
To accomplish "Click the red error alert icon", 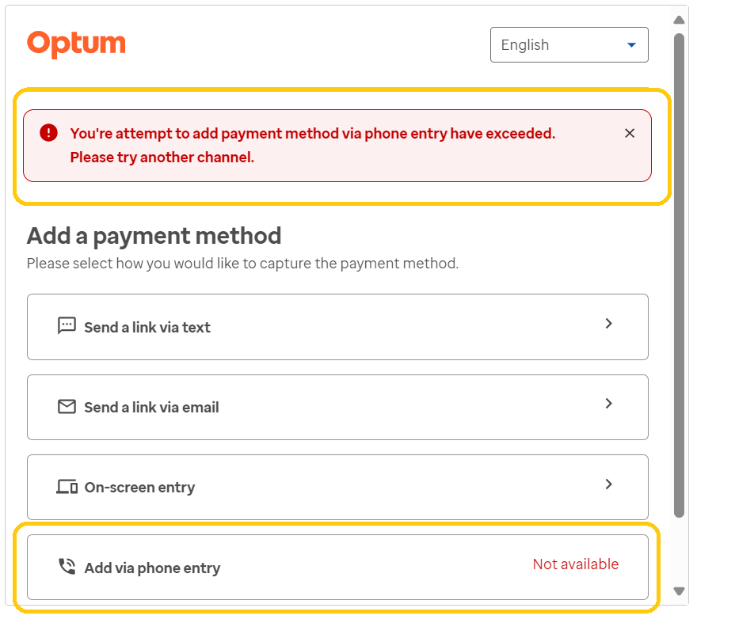I will point(48,133).
